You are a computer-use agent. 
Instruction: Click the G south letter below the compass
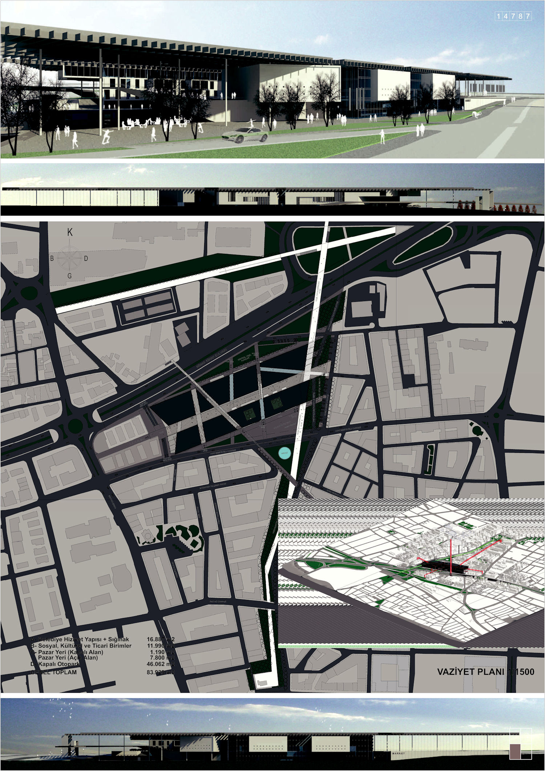click(69, 276)
